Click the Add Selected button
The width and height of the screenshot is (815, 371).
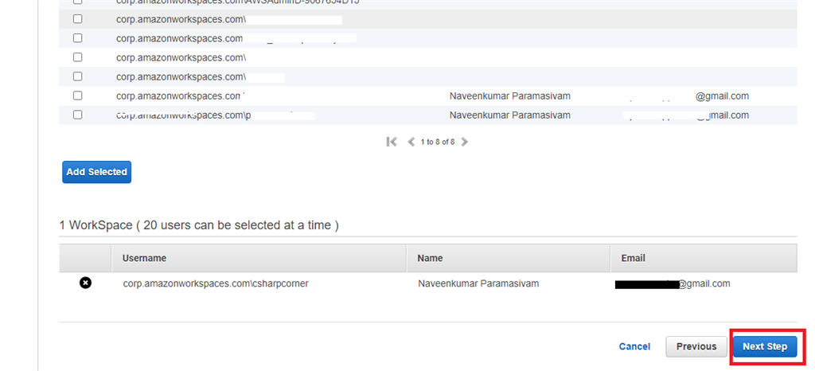pyautogui.click(x=96, y=172)
